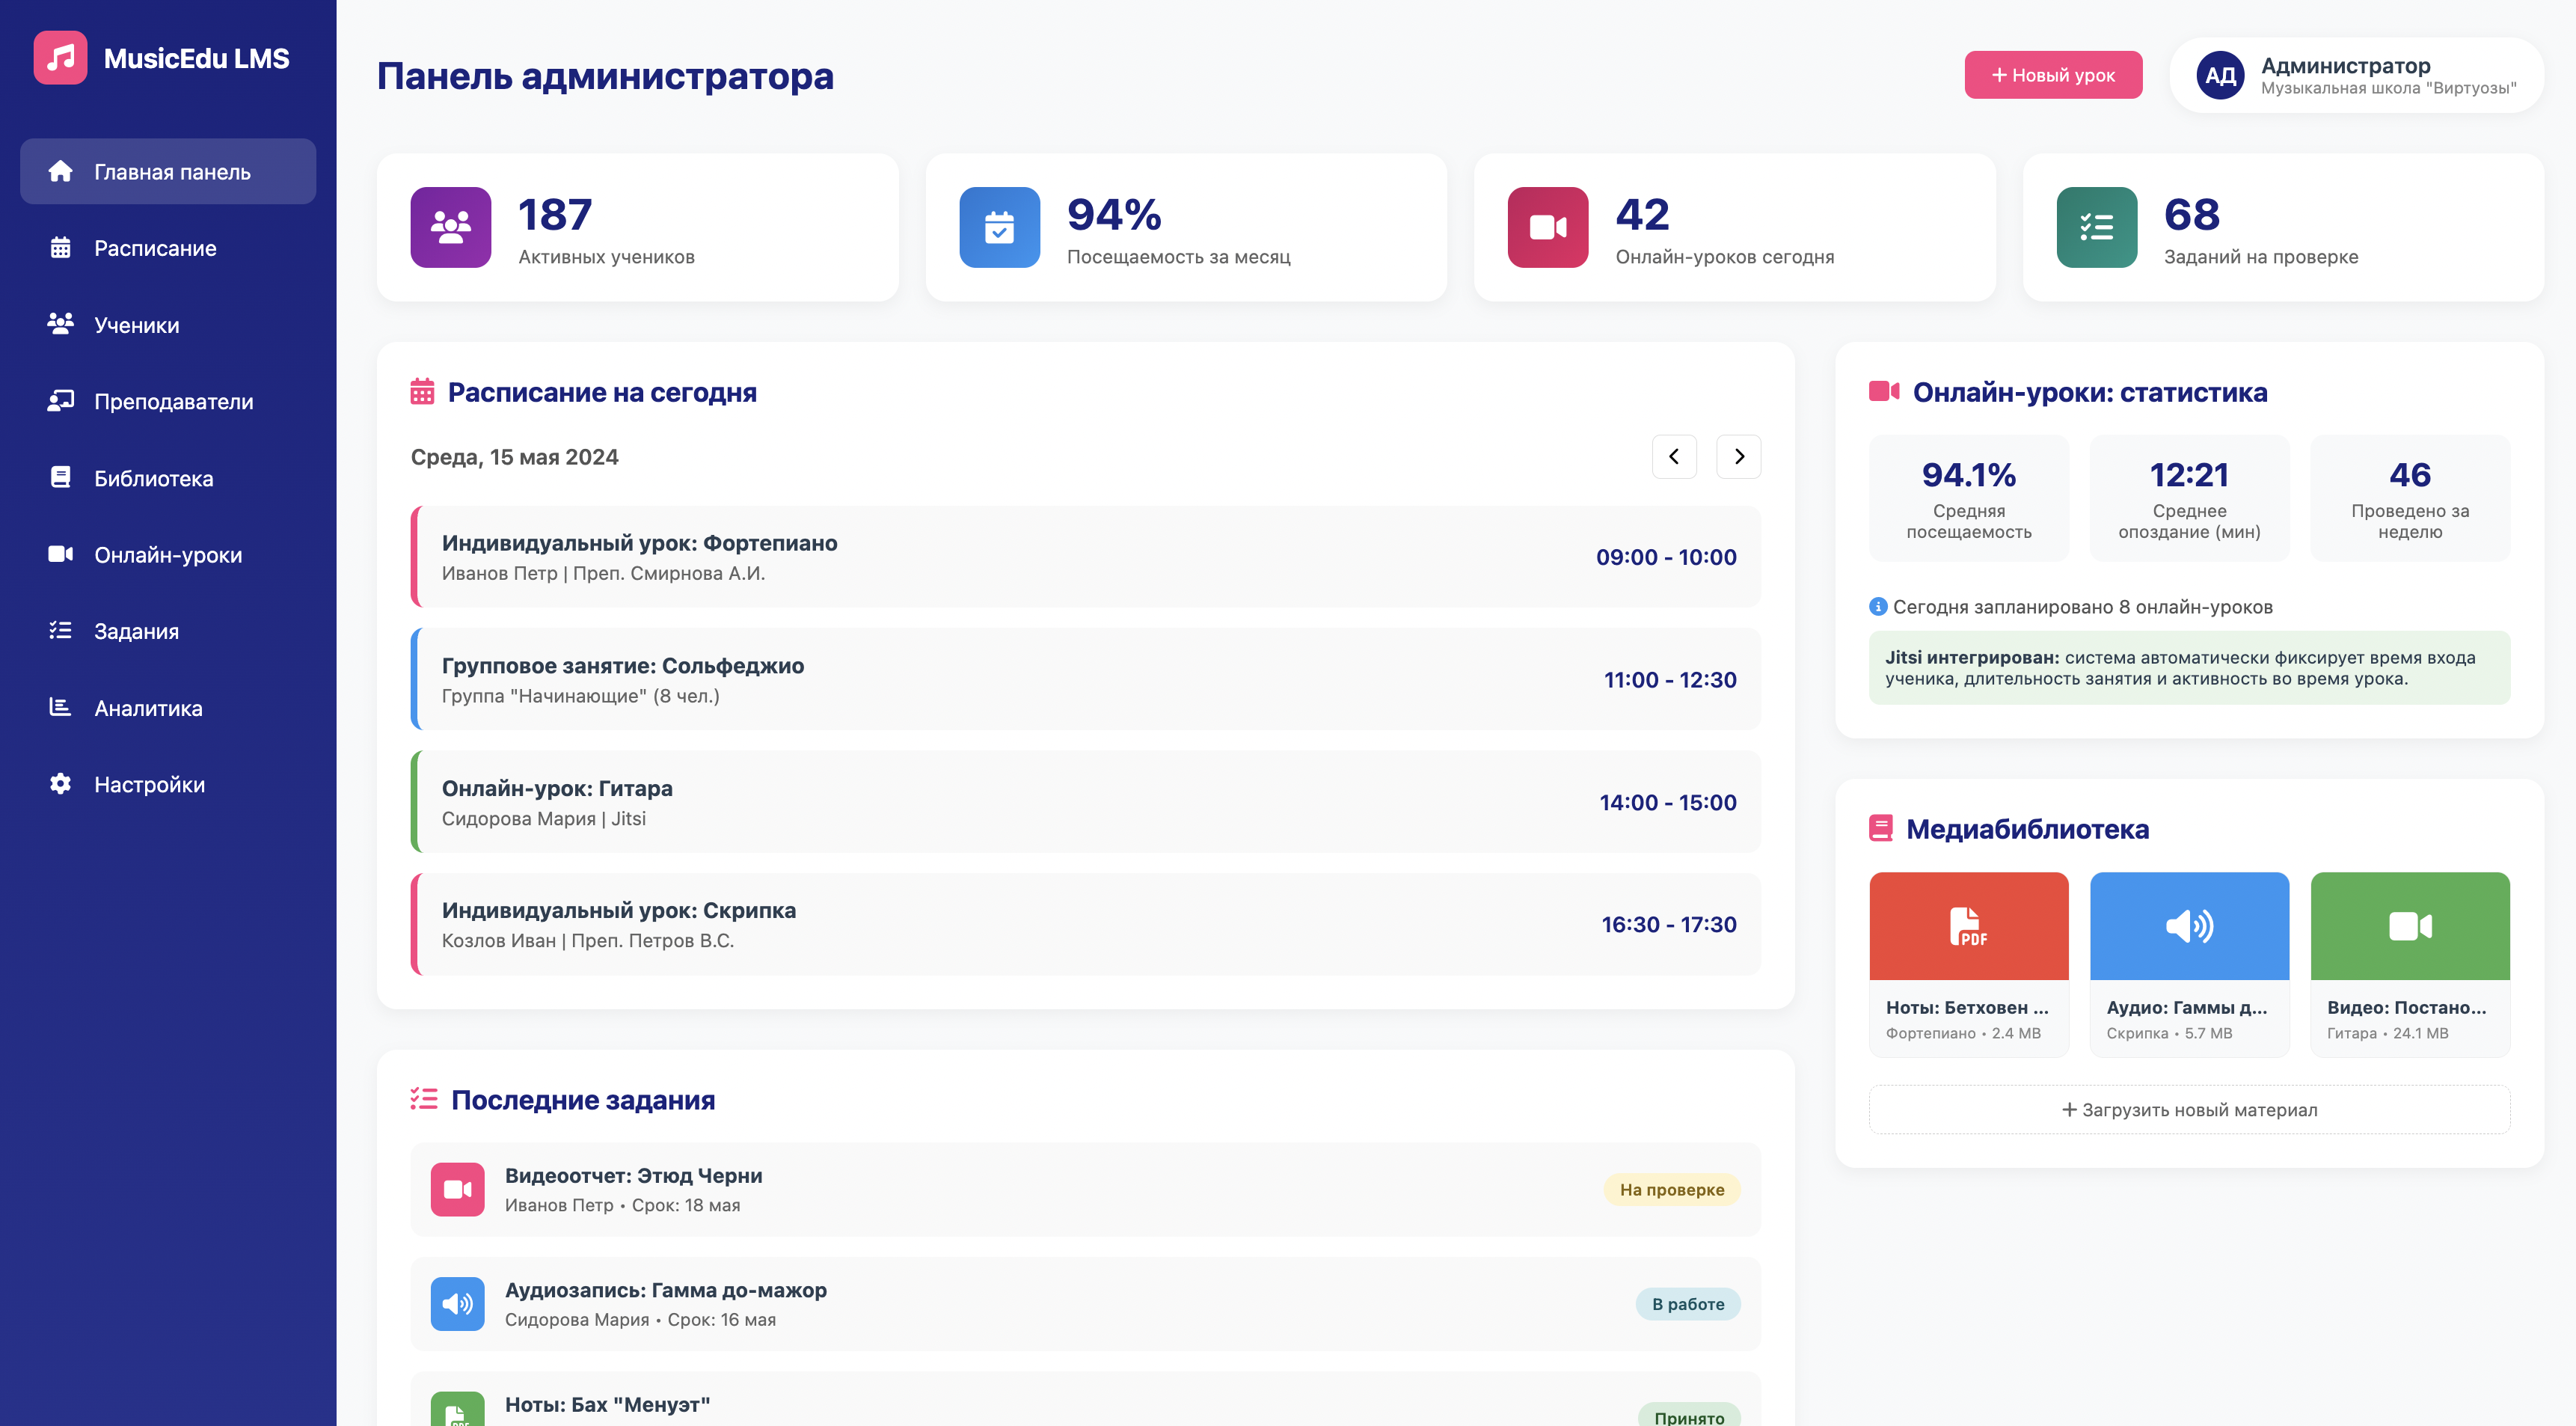
Task: Click the book icon in Медиабиблиотека heading
Action: click(x=1881, y=828)
